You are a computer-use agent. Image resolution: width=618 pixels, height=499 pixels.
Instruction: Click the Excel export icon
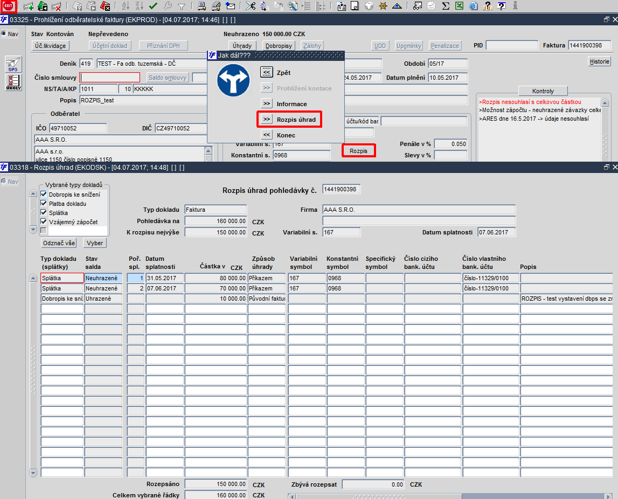coord(459,6)
